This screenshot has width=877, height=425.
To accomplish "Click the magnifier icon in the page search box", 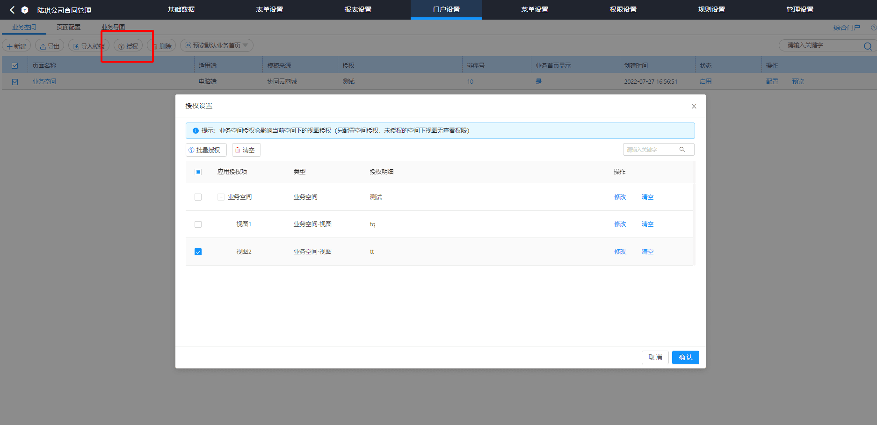I will point(868,46).
